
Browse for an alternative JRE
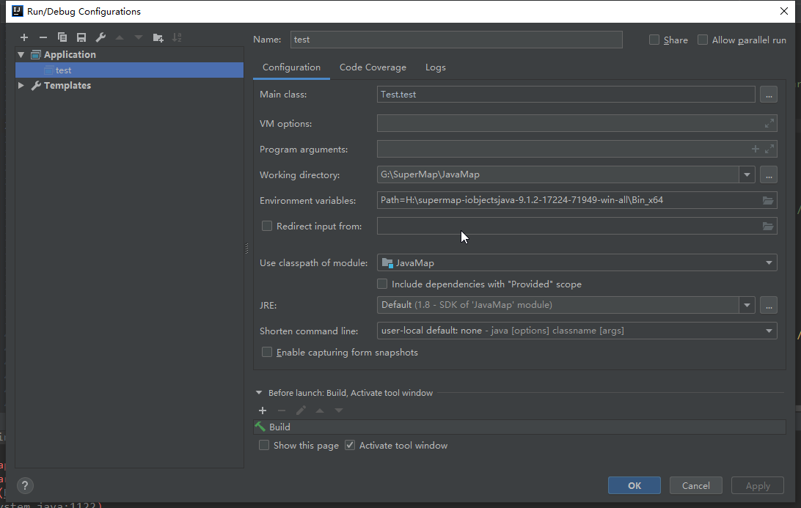[768, 305]
